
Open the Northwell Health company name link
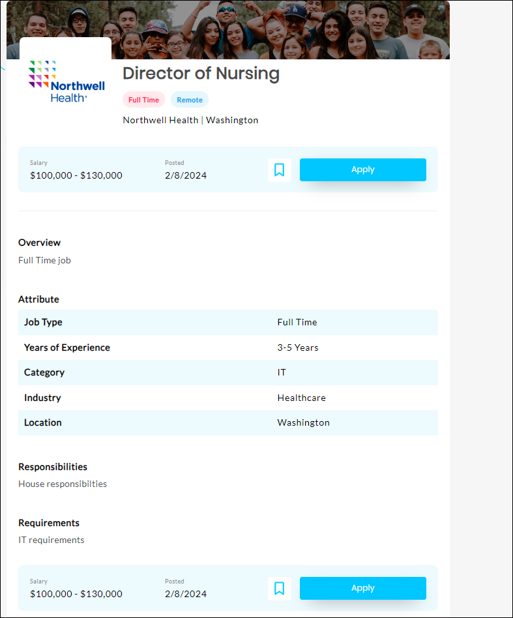[x=160, y=120]
